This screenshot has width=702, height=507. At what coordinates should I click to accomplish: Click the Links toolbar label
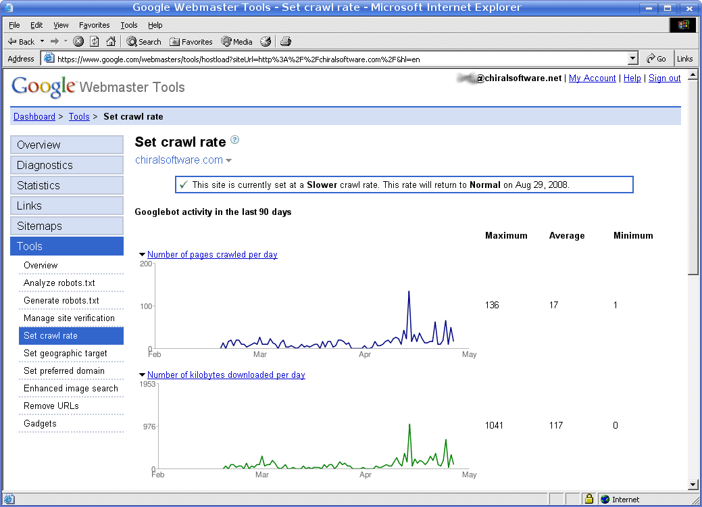point(684,59)
